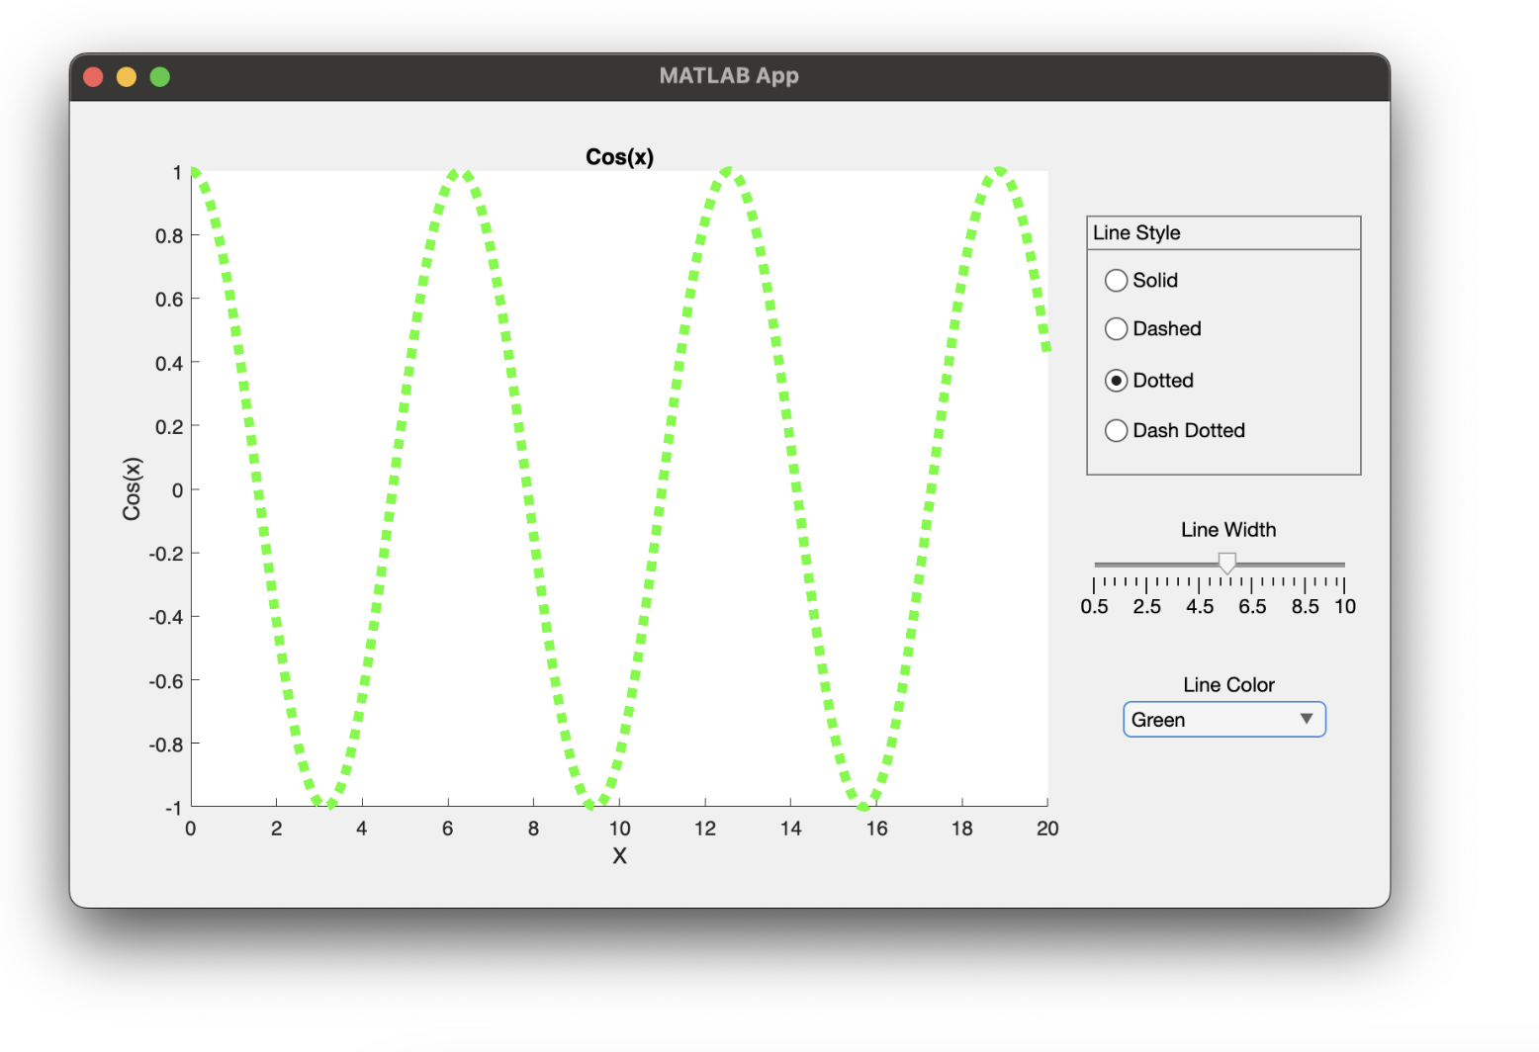Click the dropdown arrow next to Green
1539x1052 pixels.
click(1308, 719)
